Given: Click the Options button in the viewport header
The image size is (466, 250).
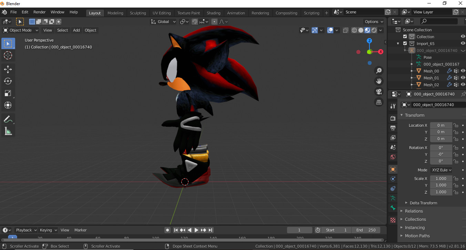Looking at the screenshot, I should pyautogui.click(x=373, y=21).
